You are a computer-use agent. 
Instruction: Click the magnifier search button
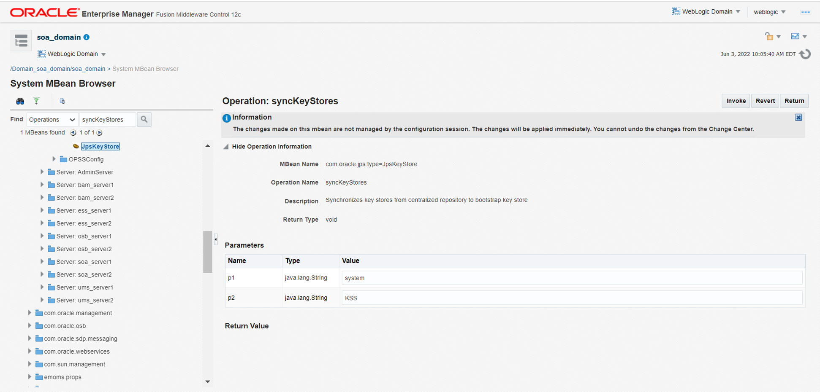point(144,119)
